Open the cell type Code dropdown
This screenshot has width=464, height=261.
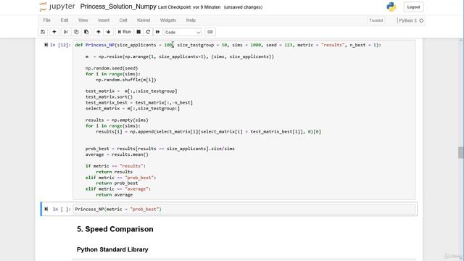tap(183, 32)
